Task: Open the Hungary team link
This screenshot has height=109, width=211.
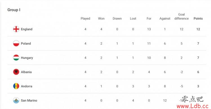Action: pos(27,58)
